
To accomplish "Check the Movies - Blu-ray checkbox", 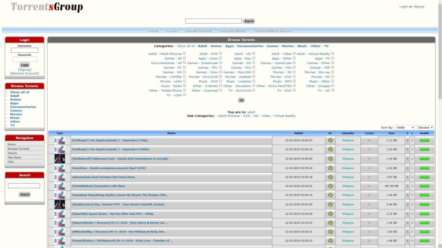I will (333, 72).
